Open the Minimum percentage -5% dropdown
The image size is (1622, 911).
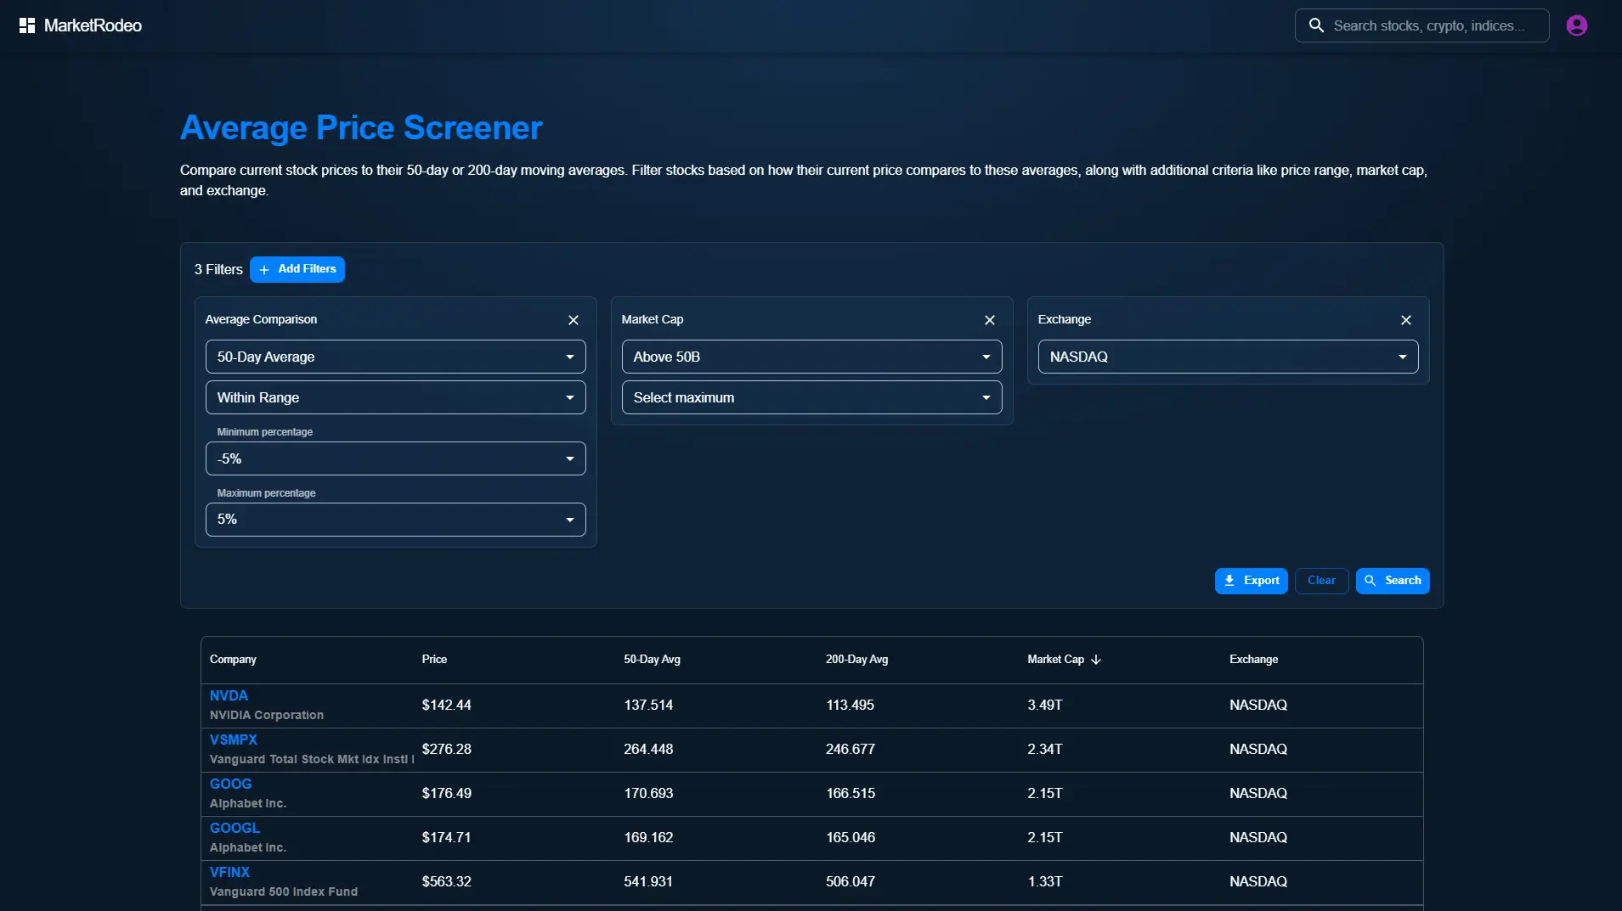click(x=396, y=458)
